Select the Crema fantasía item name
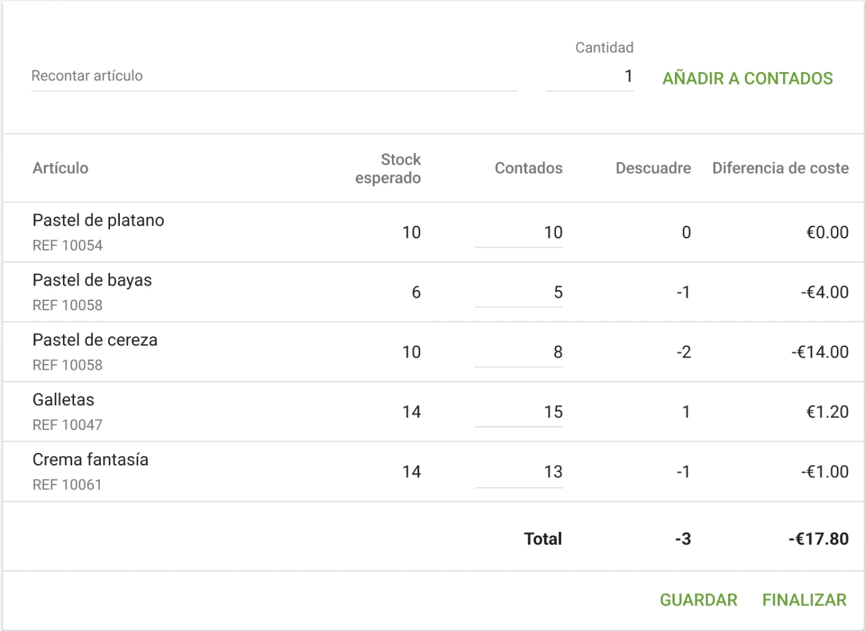Viewport: 865px width, 631px height. (90, 460)
